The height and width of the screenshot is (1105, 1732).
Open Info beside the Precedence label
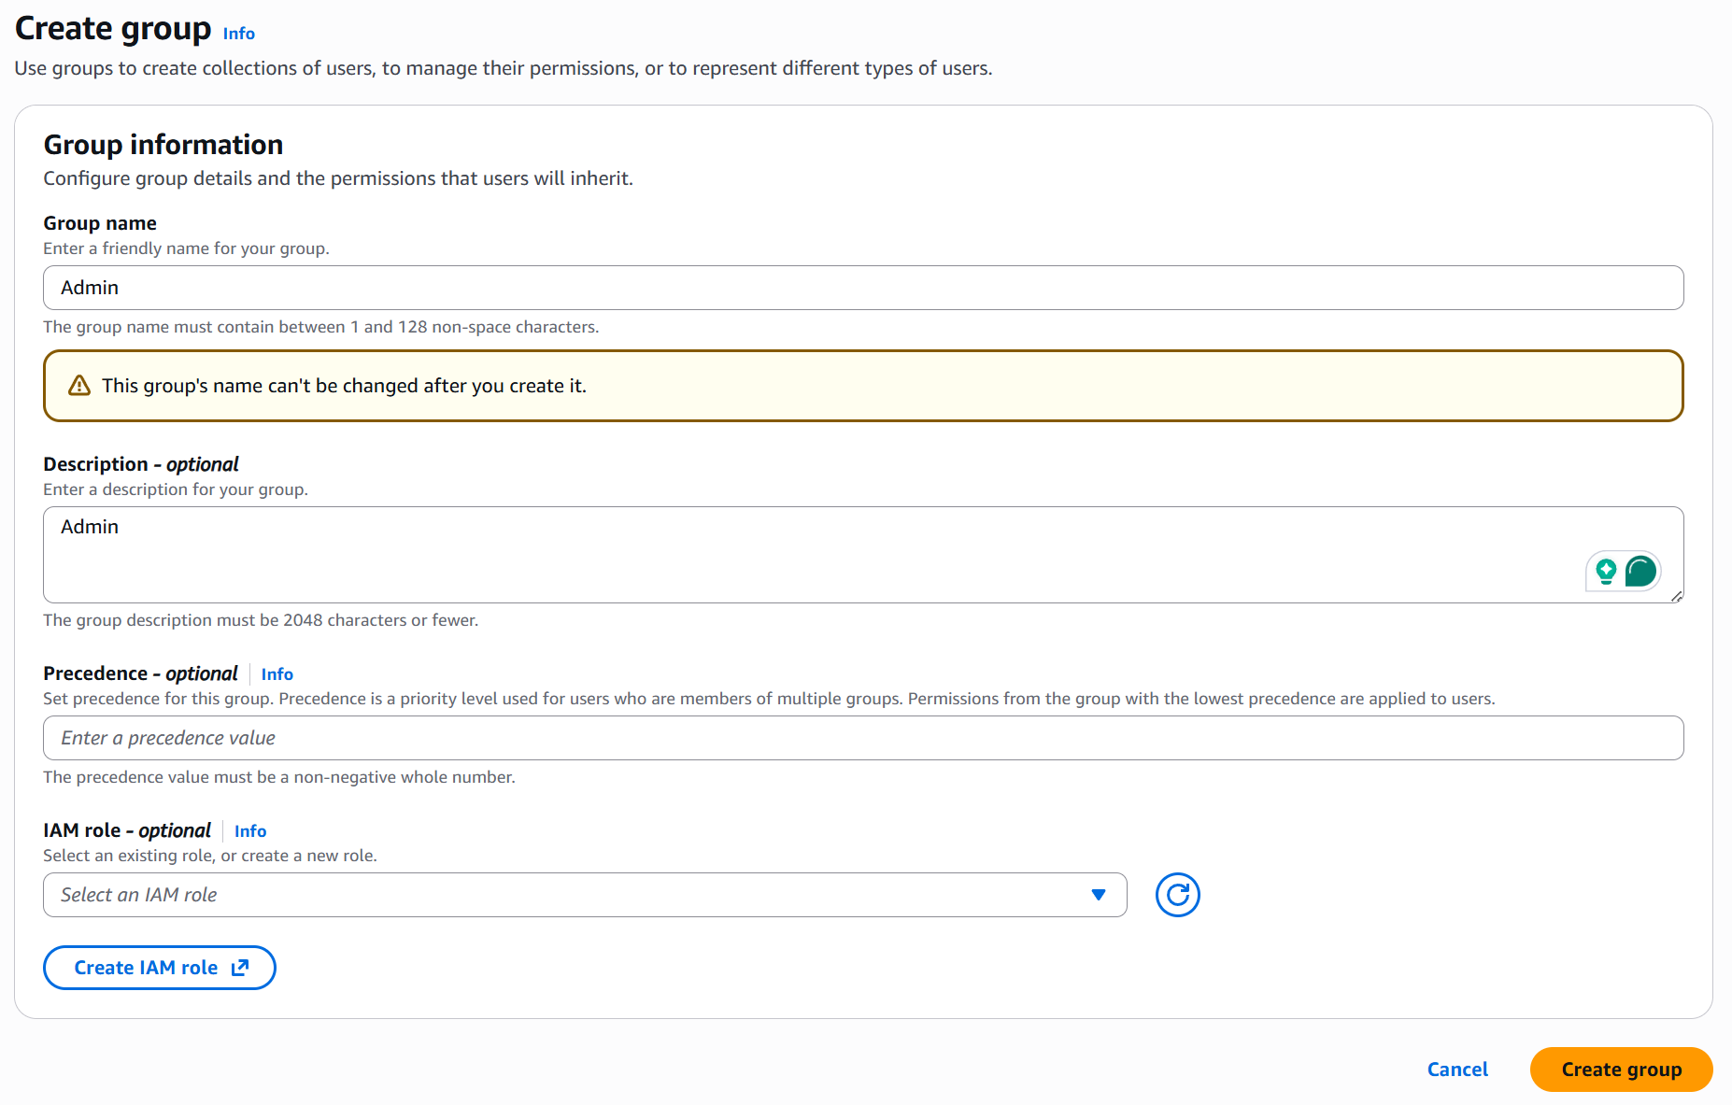277,673
